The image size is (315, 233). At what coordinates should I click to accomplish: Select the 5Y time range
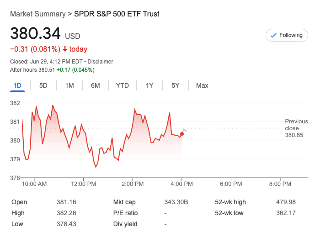[x=176, y=85]
